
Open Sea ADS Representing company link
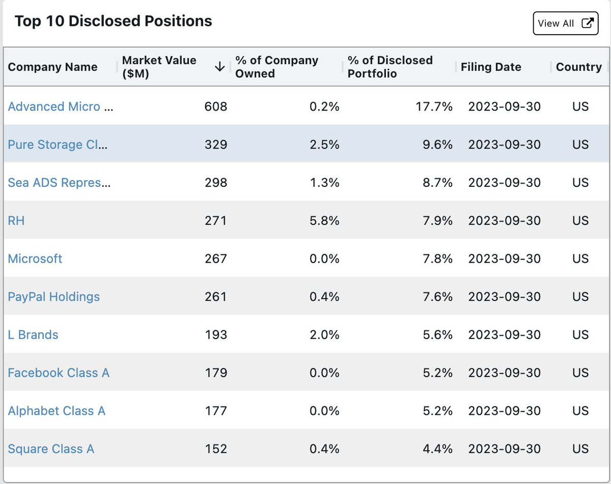tap(59, 183)
